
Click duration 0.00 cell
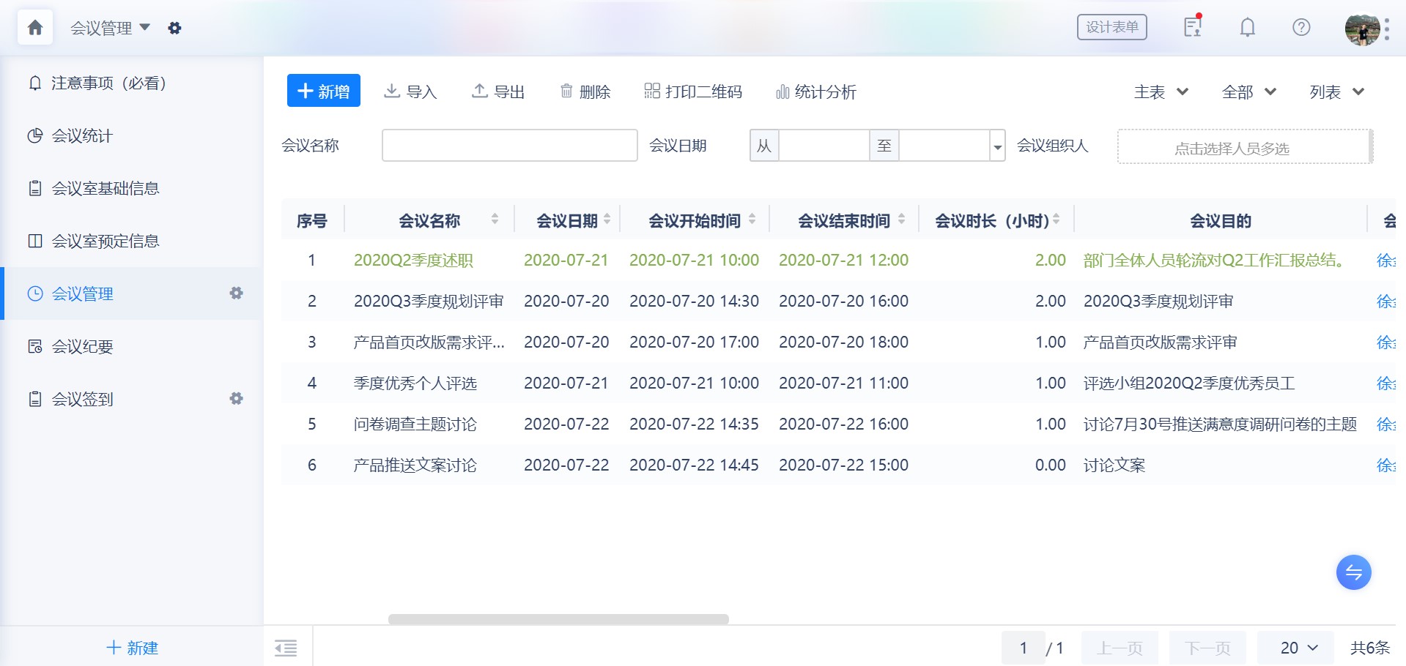(x=1050, y=465)
